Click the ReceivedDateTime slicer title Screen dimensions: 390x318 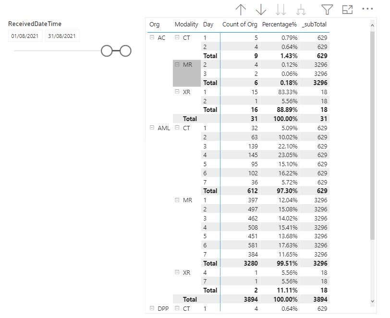point(35,24)
